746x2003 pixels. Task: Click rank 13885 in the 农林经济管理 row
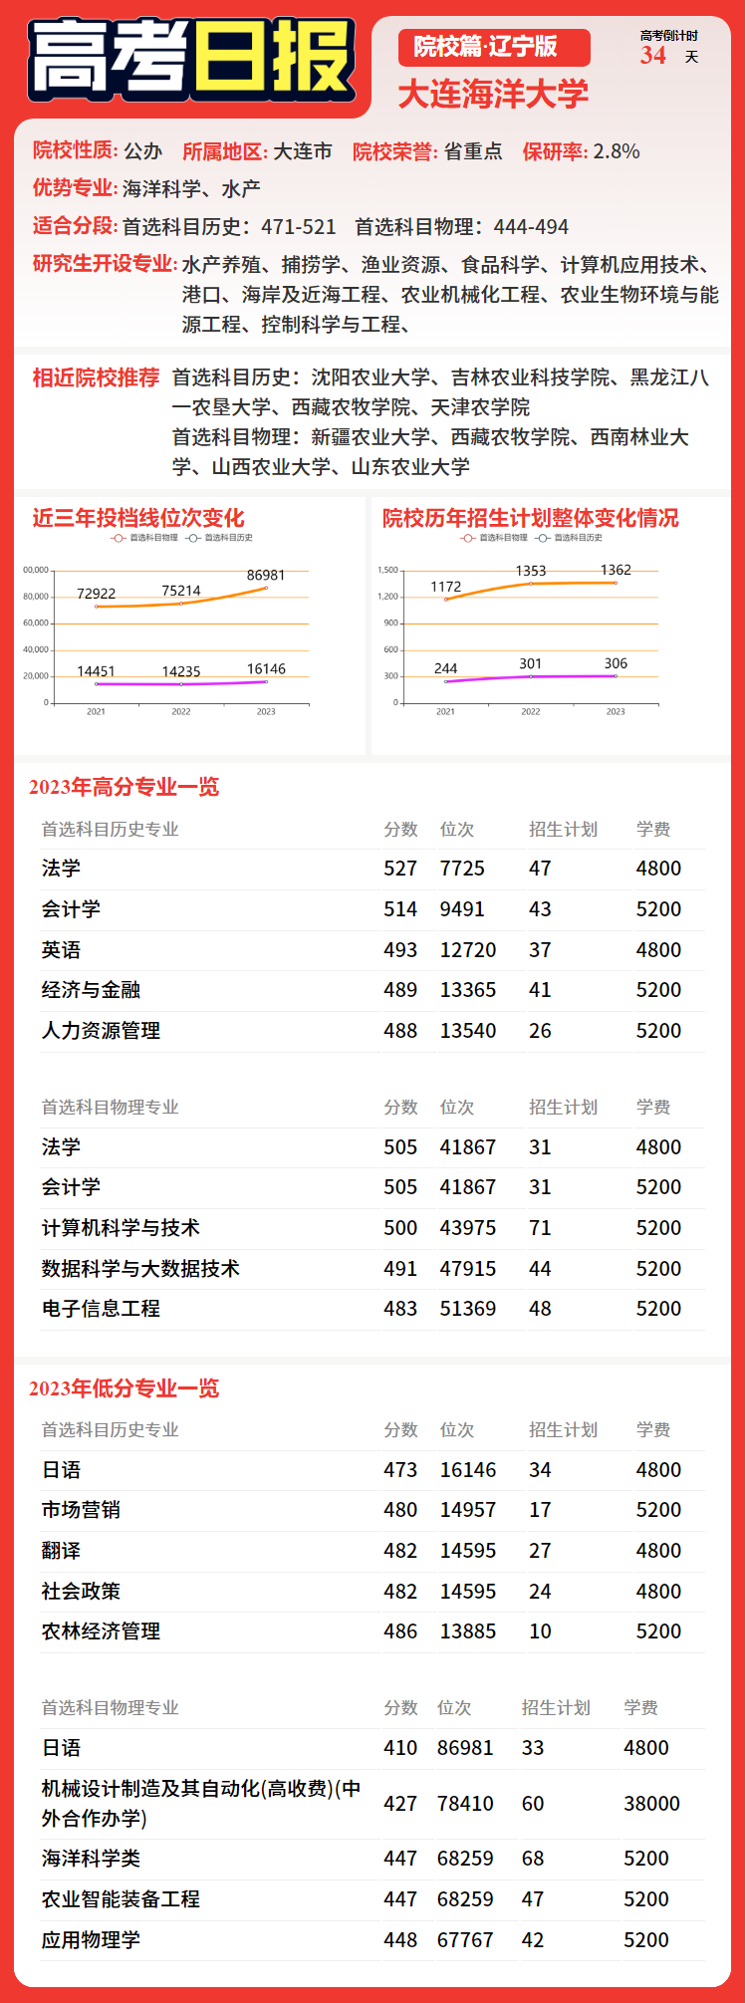click(468, 1631)
